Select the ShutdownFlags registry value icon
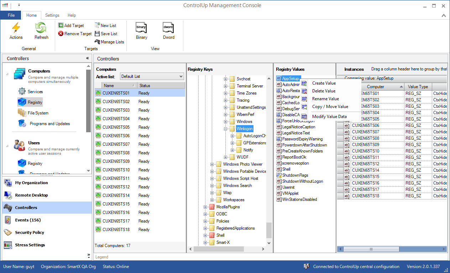 [x=279, y=175]
